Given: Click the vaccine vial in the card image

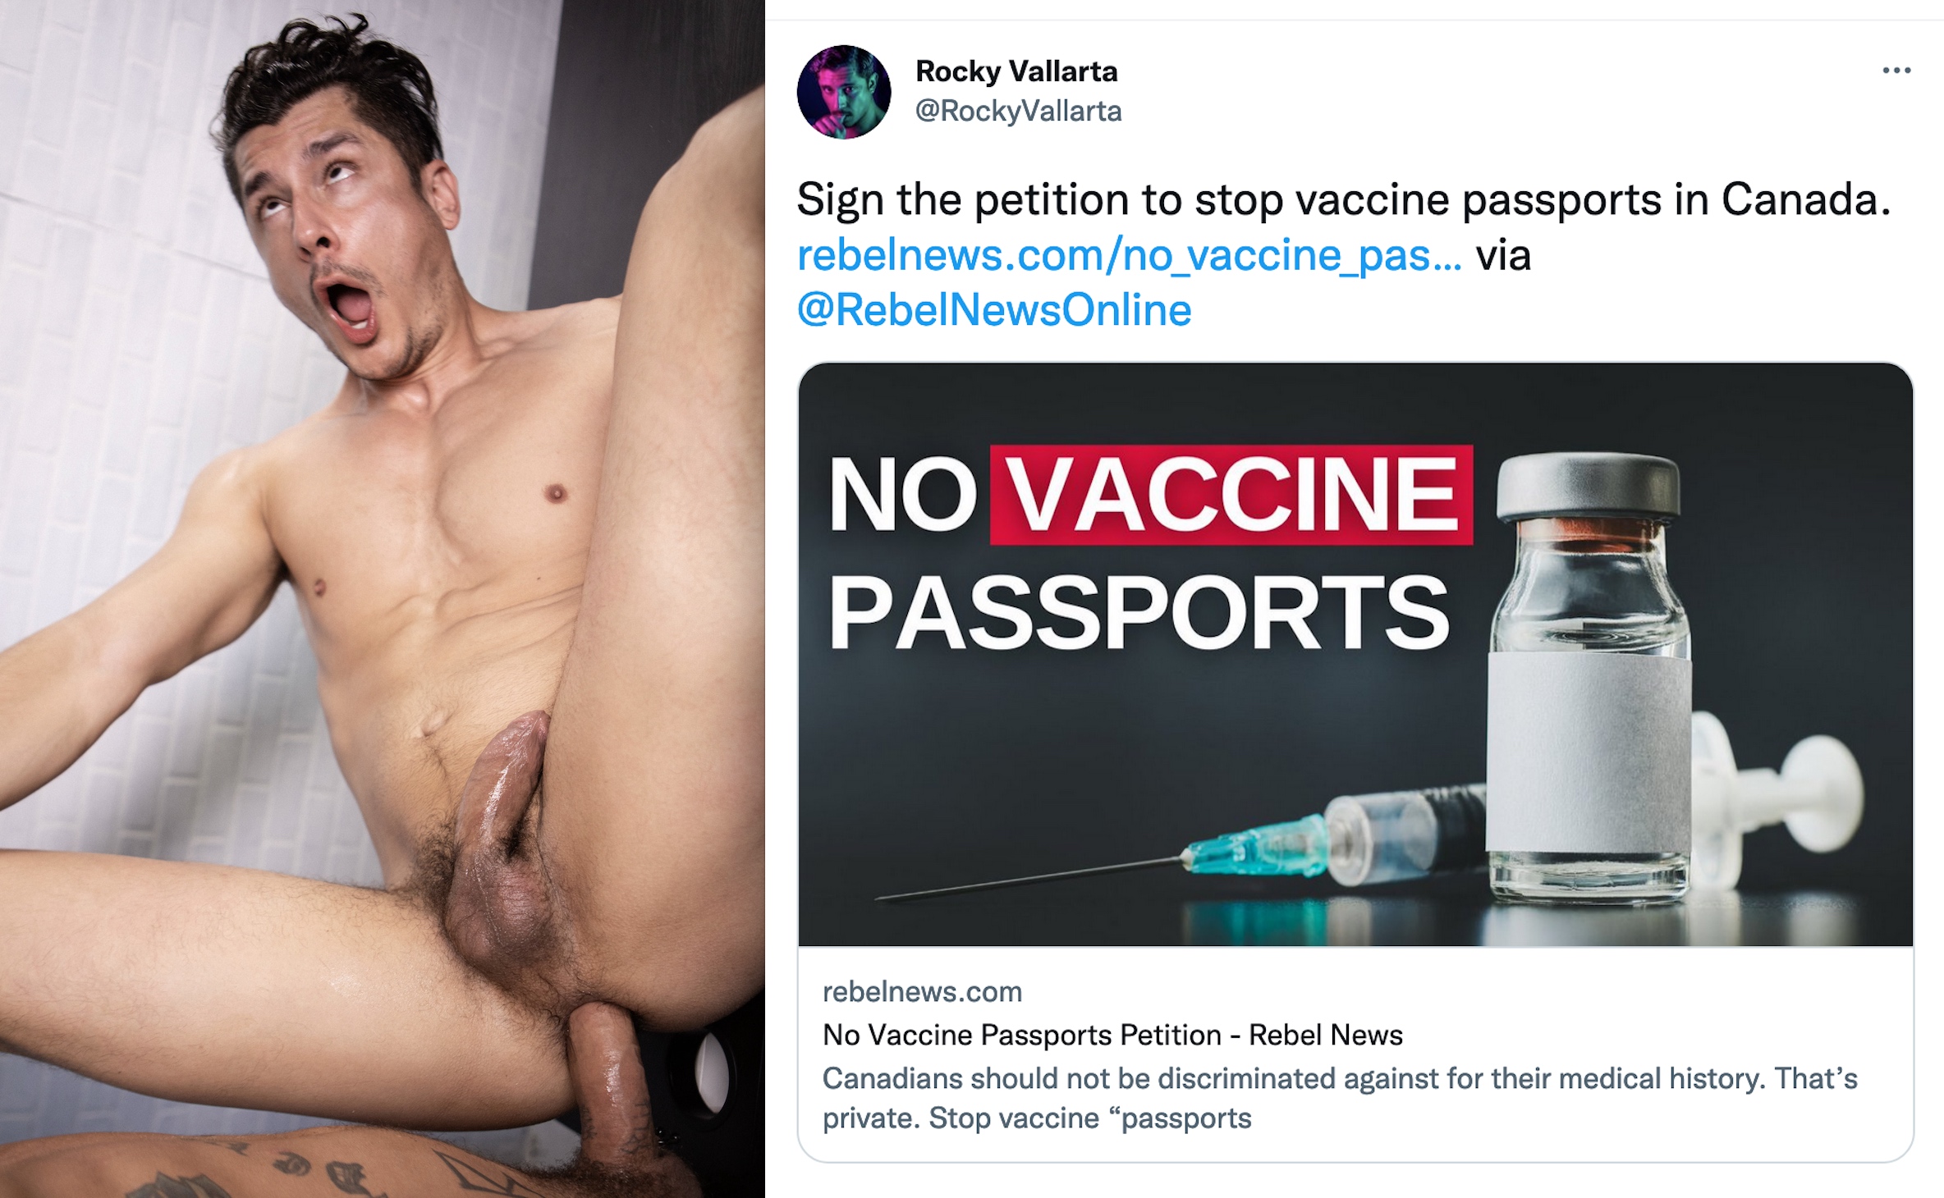Looking at the screenshot, I should 1589,679.
